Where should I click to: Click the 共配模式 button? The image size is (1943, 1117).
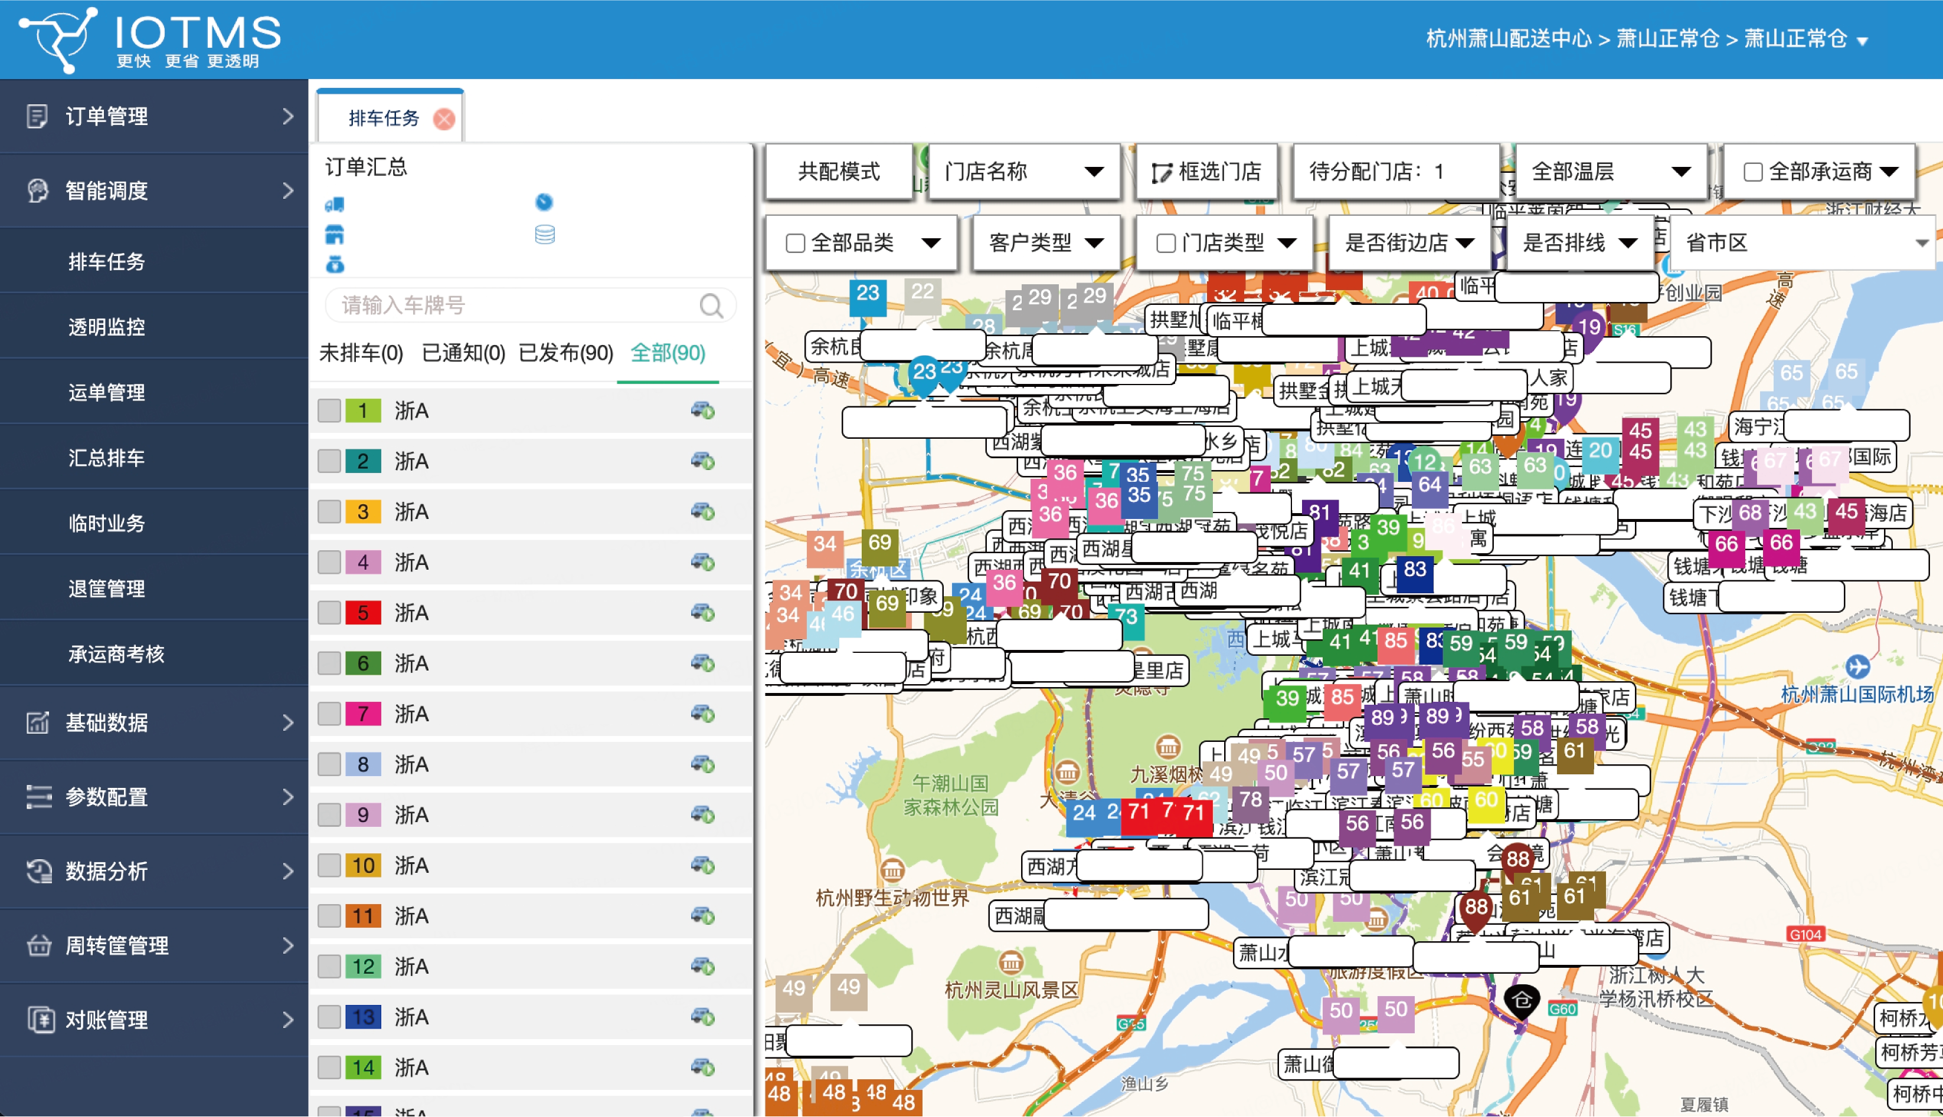click(839, 172)
